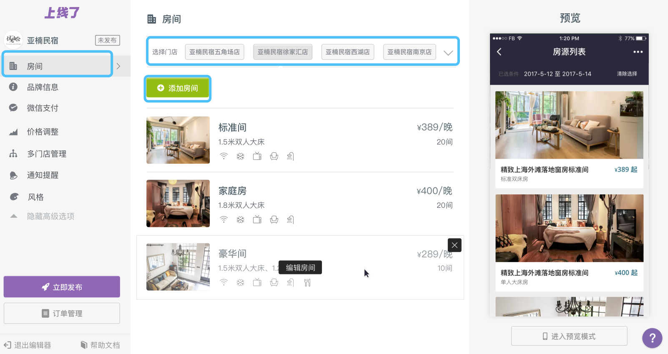Click 进入预览模式 button

[569, 336]
